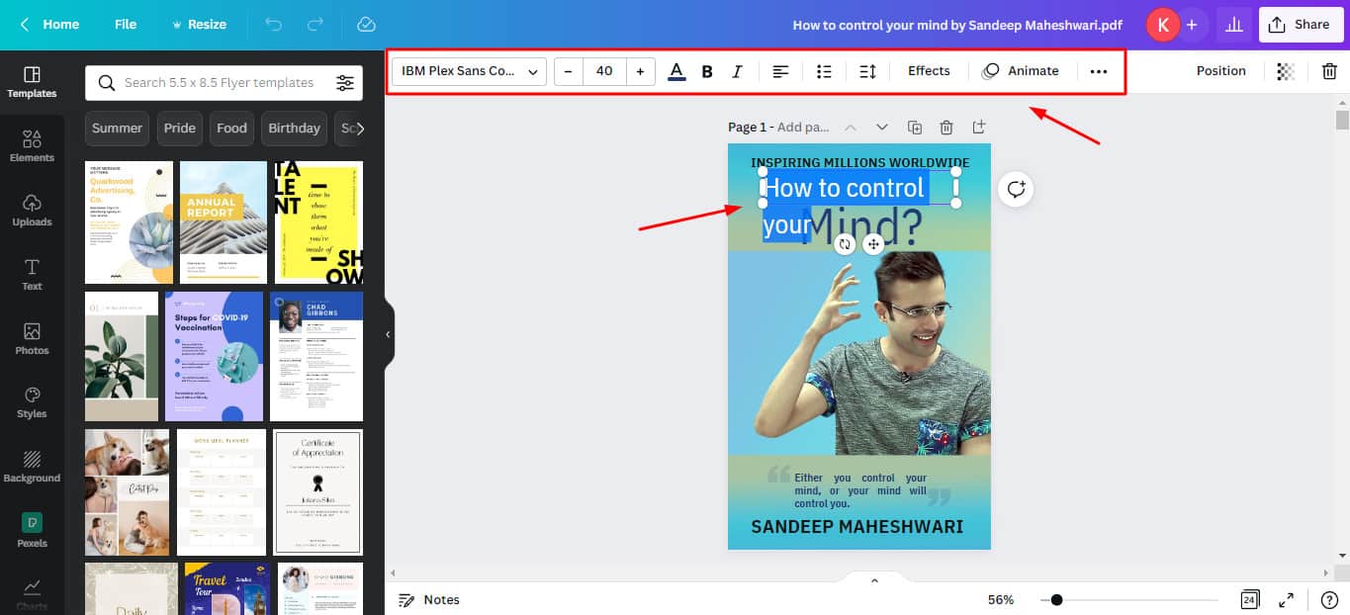This screenshot has height=615, width=1350.
Task: Delete the element with the trash icon
Action: (1329, 71)
